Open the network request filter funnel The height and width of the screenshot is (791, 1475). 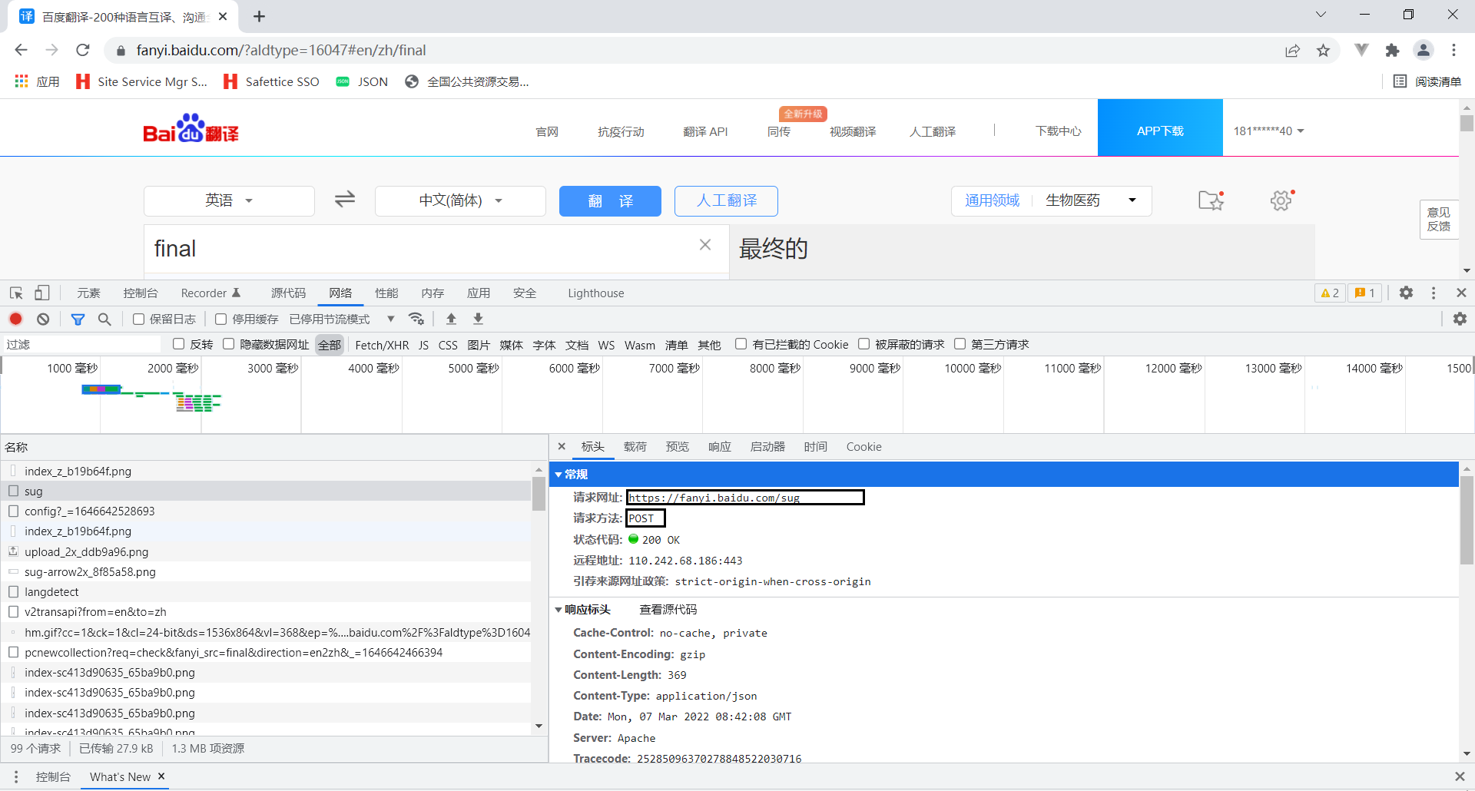click(77, 319)
